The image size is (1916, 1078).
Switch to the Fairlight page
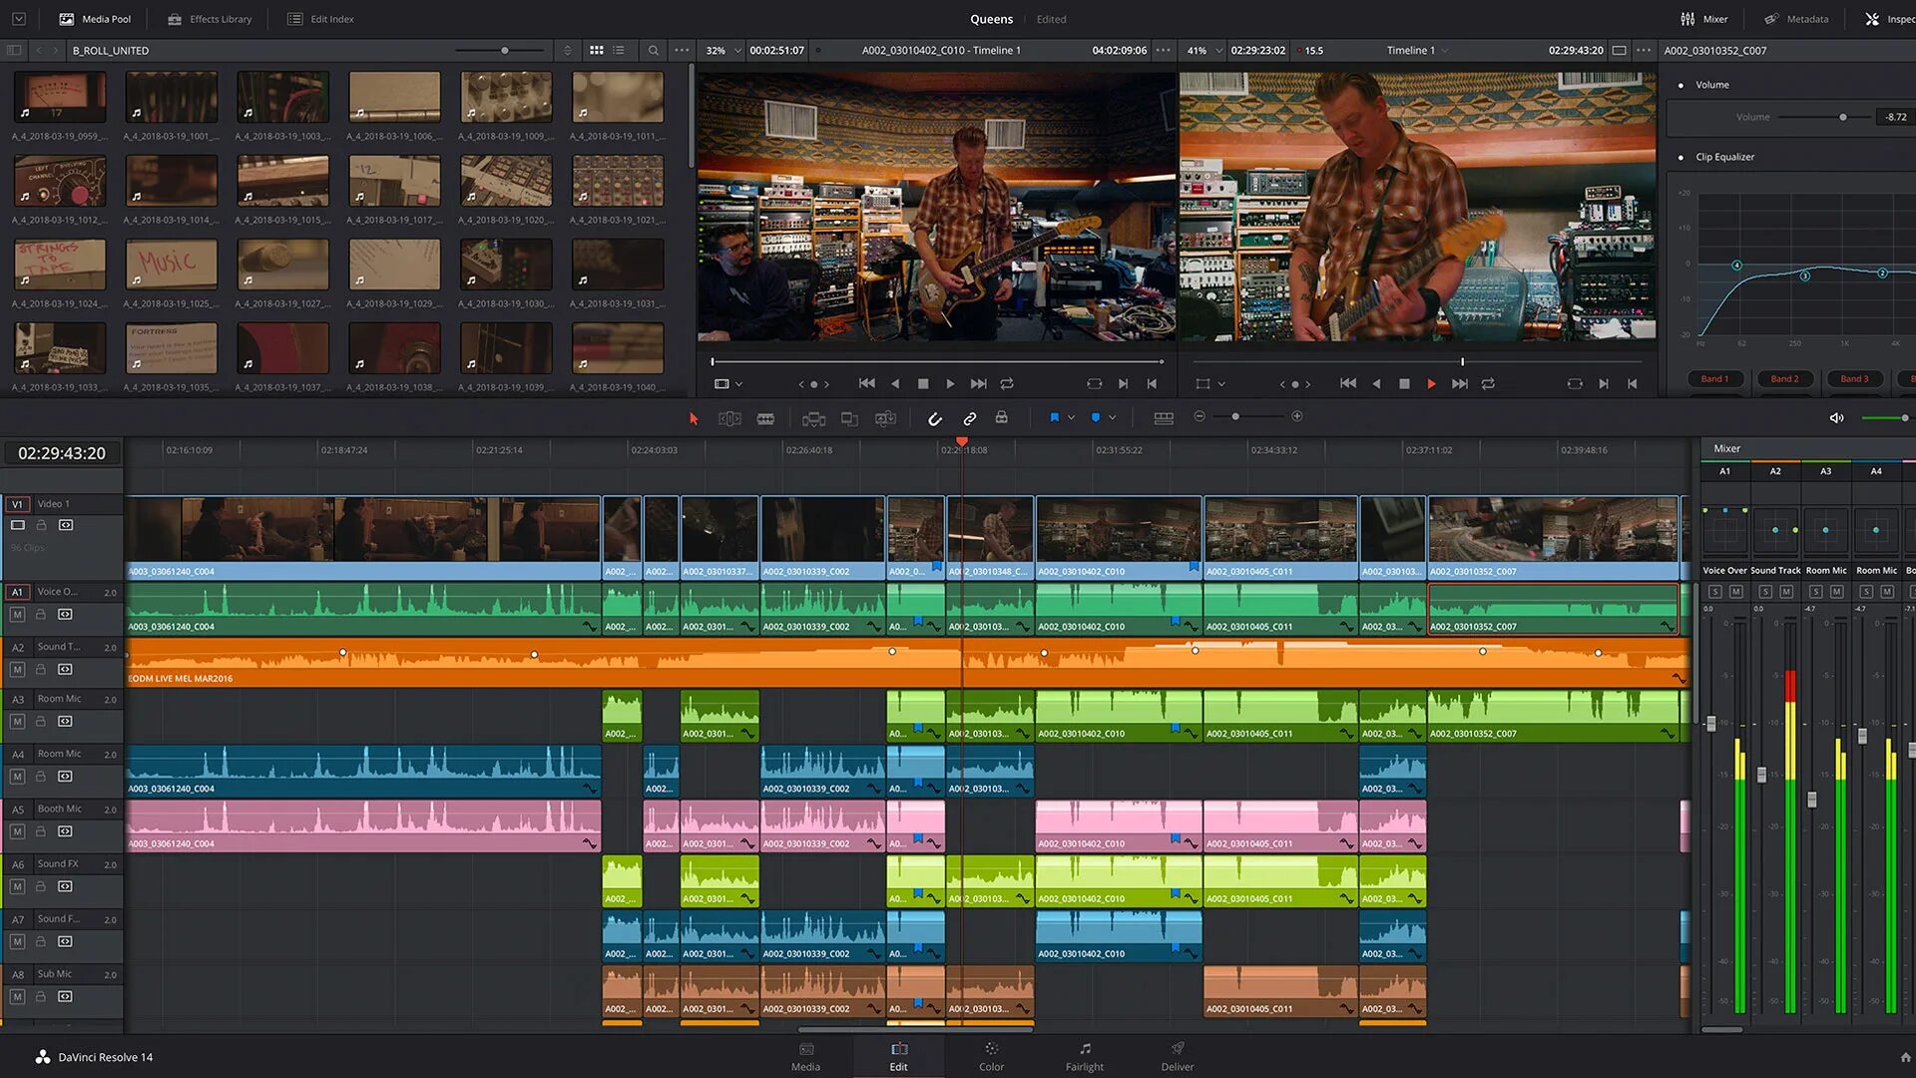[1084, 1056]
